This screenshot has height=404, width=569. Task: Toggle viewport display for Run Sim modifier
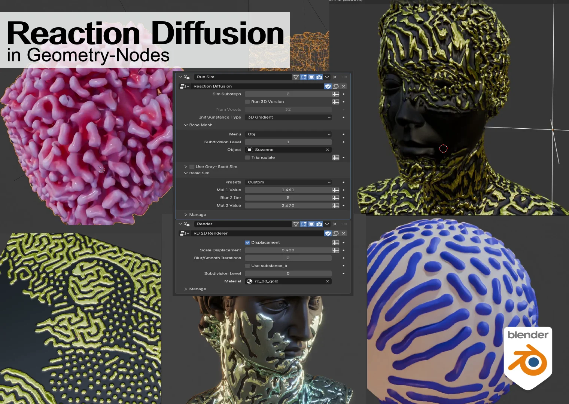tap(311, 77)
